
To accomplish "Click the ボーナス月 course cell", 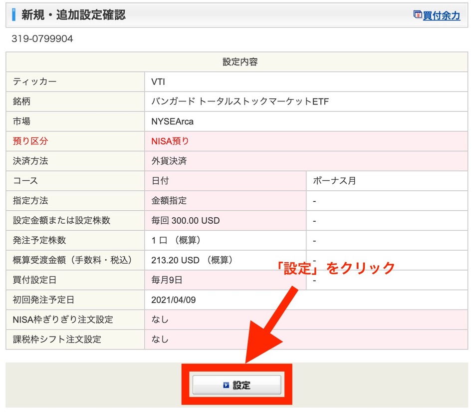I will tap(387, 181).
